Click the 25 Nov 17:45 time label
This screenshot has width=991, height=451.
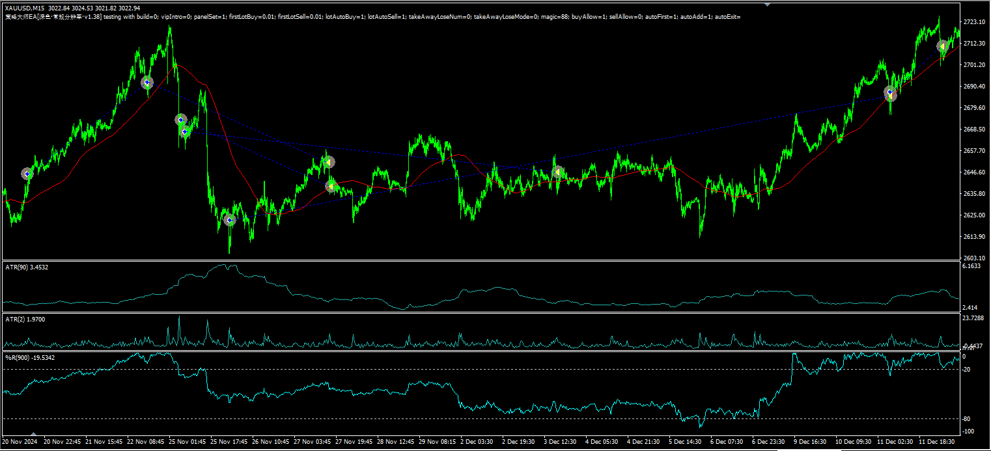229,441
